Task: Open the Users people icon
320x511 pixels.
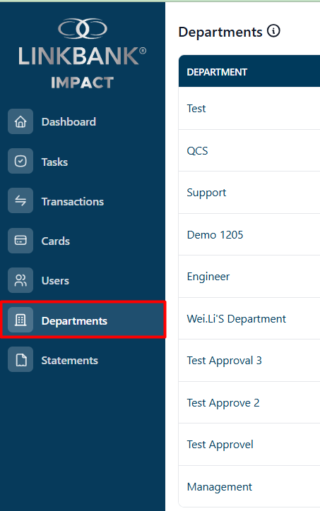Action: pyautogui.click(x=20, y=280)
